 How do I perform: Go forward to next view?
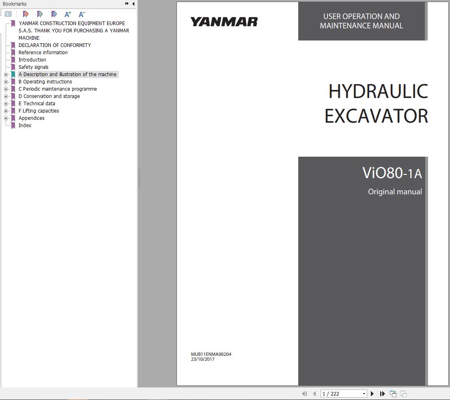403,393
